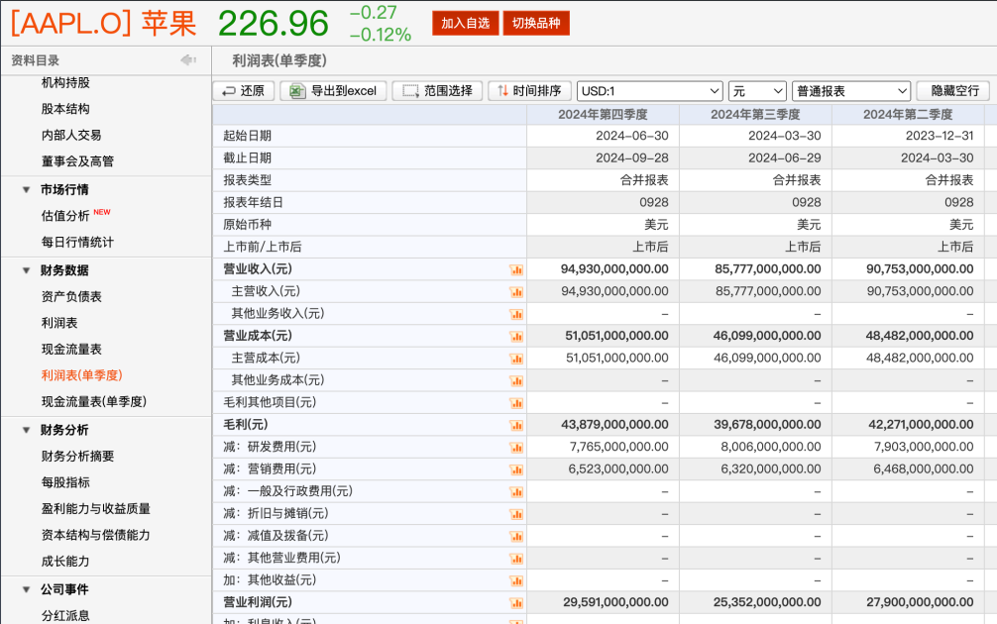Select 利润表(单季度) in the sidebar
This screenshot has width=997, height=624.
(81, 375)
